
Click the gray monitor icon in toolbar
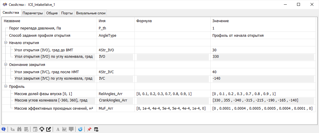point(71,129)
